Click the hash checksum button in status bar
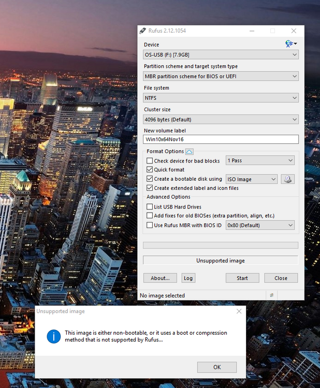The image size is (320, 388). coord(272,295)
